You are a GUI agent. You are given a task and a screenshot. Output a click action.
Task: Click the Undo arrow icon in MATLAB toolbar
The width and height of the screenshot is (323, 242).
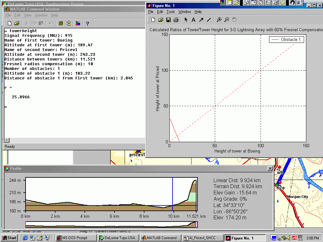point(51,23)
